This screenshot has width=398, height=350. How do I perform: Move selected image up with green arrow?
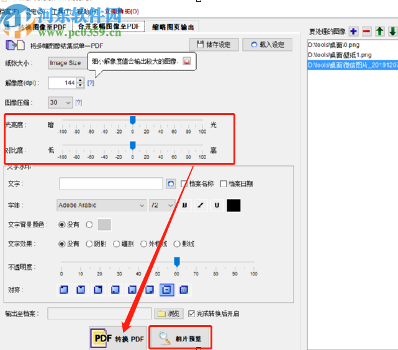point(380,32)
